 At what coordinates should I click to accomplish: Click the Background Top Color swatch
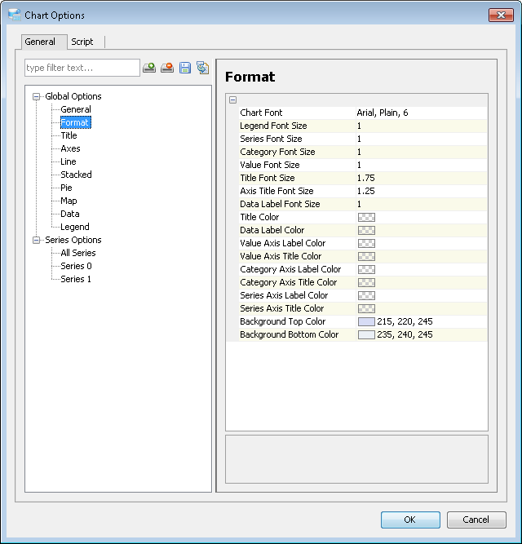366,322
